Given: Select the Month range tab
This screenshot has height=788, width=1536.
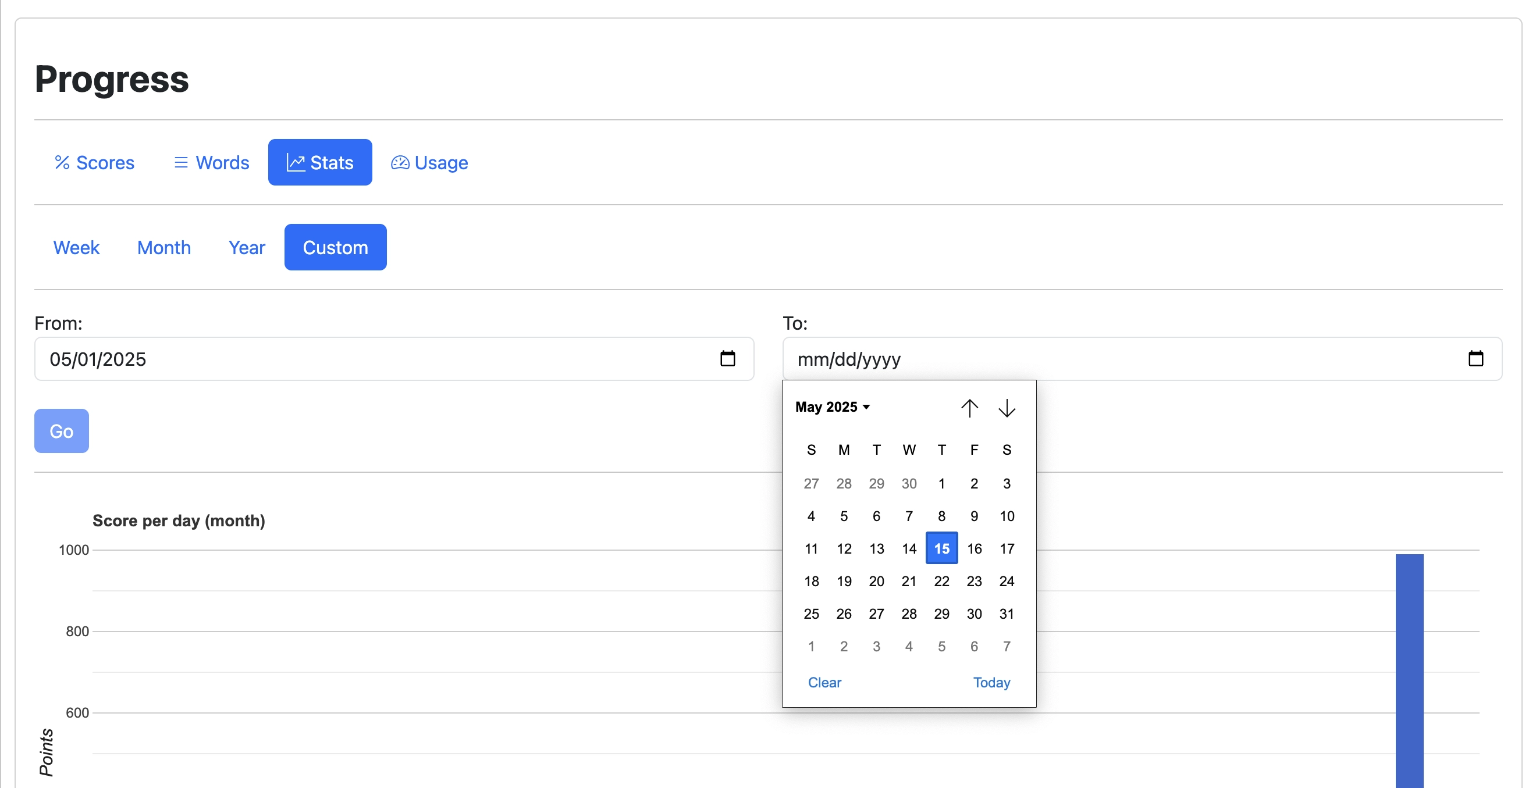Looking at the screenshot, I should [x=164, y=247].
